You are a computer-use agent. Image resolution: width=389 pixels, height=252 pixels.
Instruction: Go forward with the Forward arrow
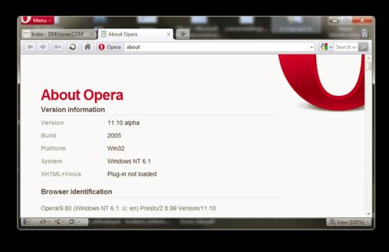43,47
